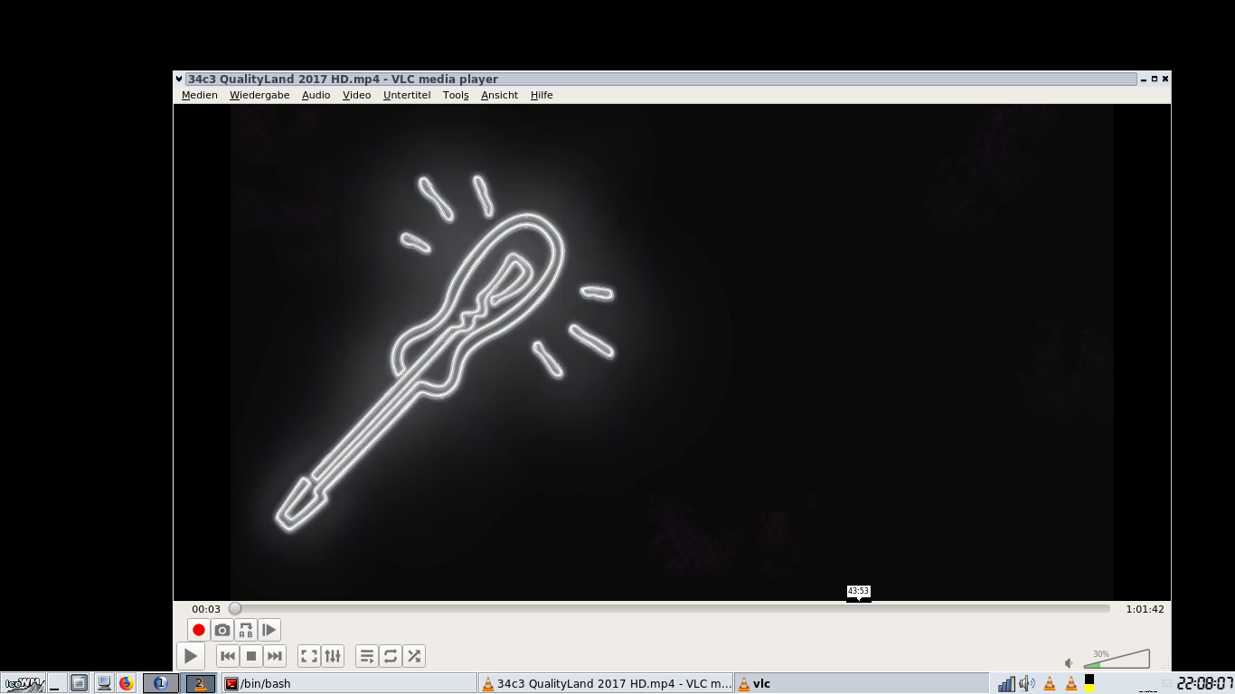Click the first VLC cone tray icon
1235x694 pixels.
point(1050,683)
